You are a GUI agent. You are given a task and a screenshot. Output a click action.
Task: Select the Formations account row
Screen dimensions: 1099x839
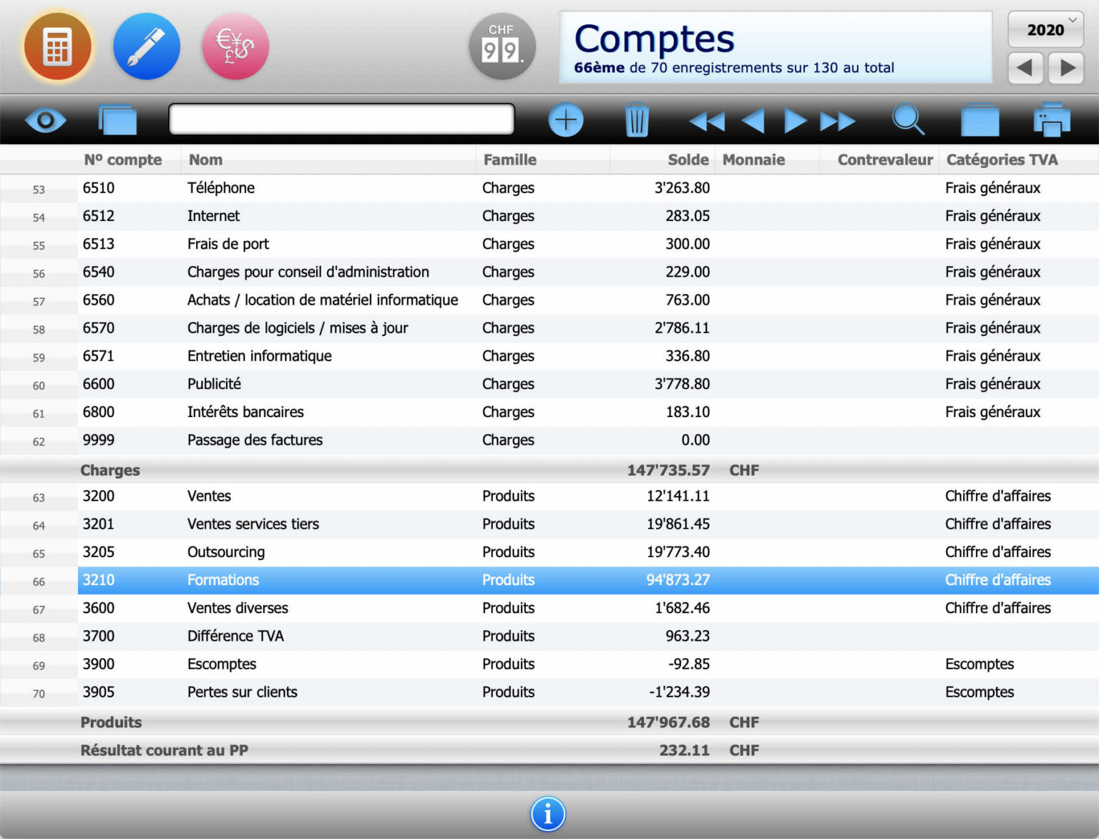[429, 580]
